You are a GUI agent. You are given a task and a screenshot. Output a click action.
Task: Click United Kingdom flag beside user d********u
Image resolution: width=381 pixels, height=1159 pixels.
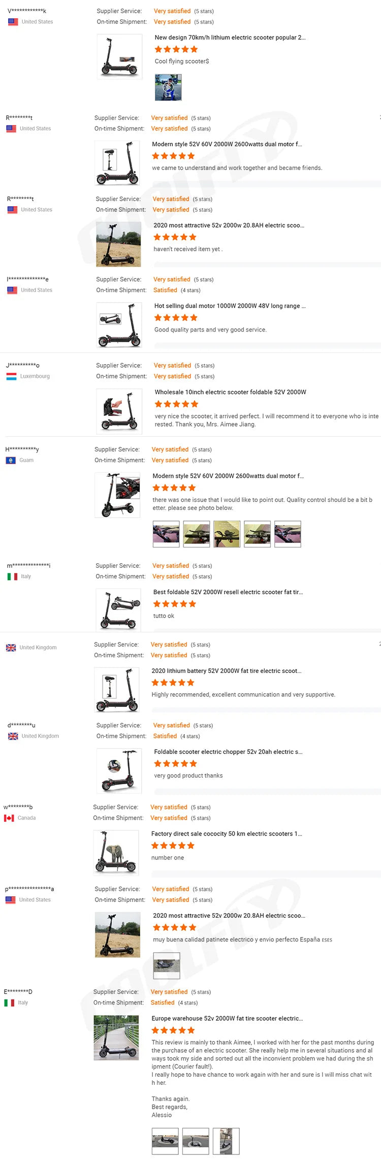coord(13,736)
